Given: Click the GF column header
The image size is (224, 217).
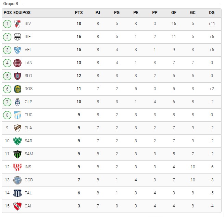Looking at the screenshot, I should (174, 13).
